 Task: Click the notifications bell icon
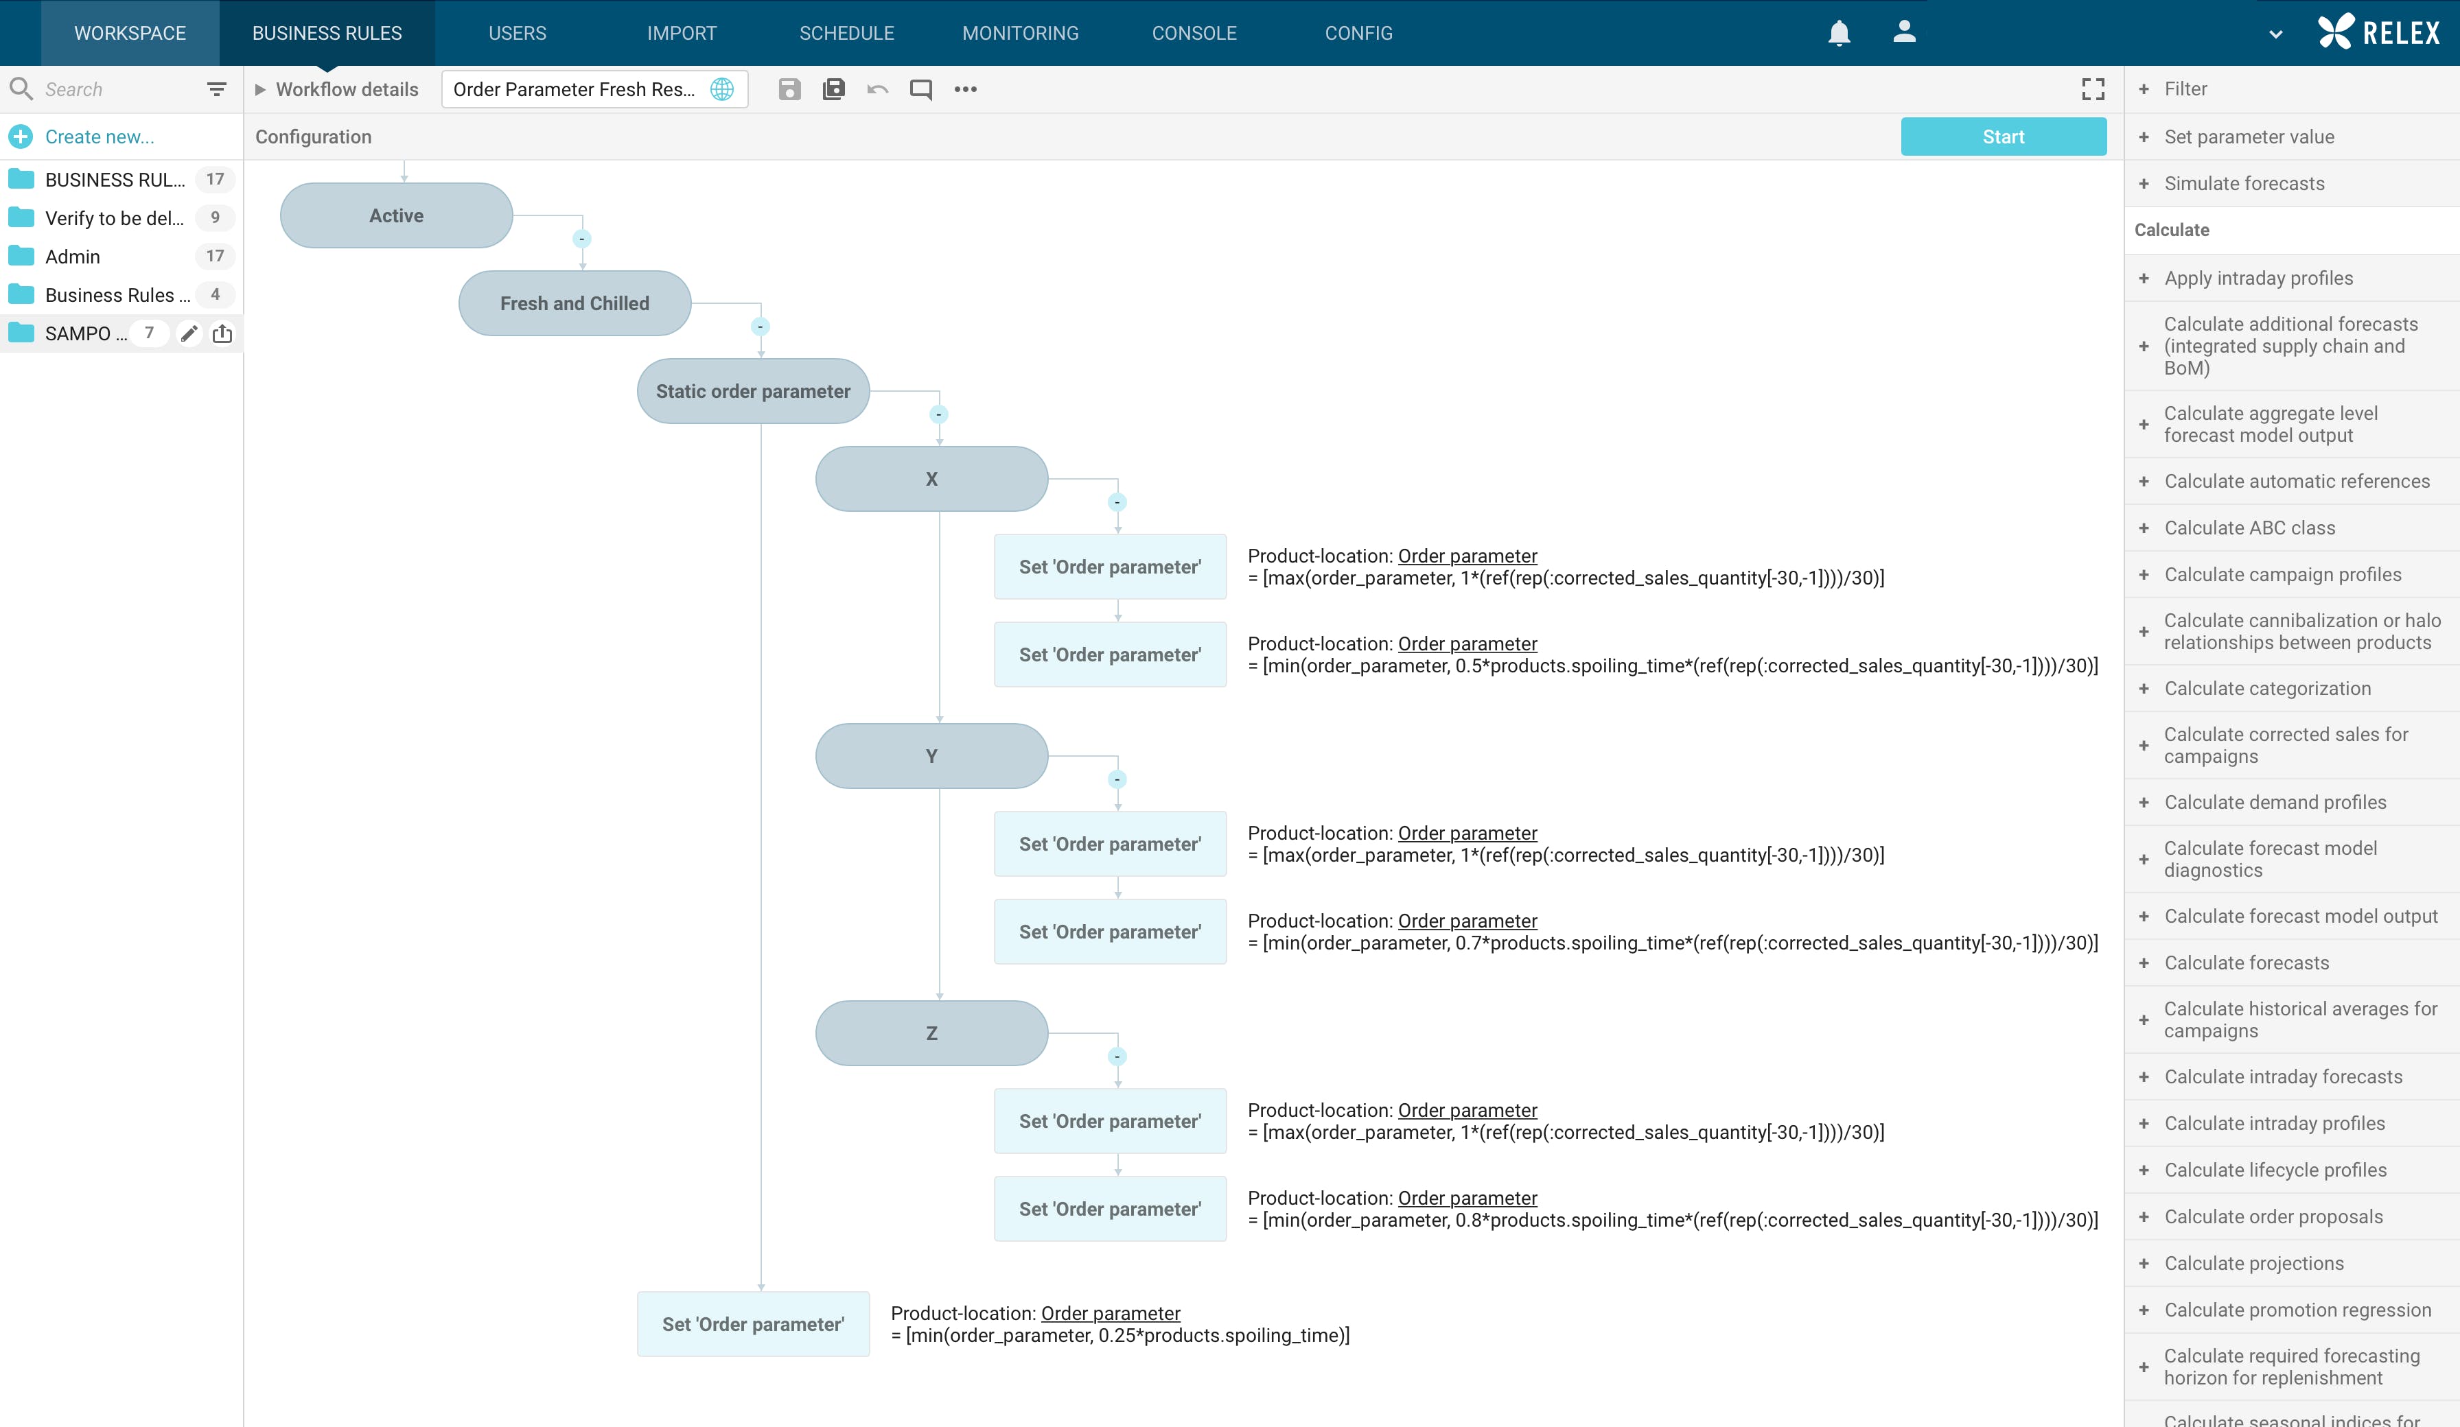[x=1838, y=33]
